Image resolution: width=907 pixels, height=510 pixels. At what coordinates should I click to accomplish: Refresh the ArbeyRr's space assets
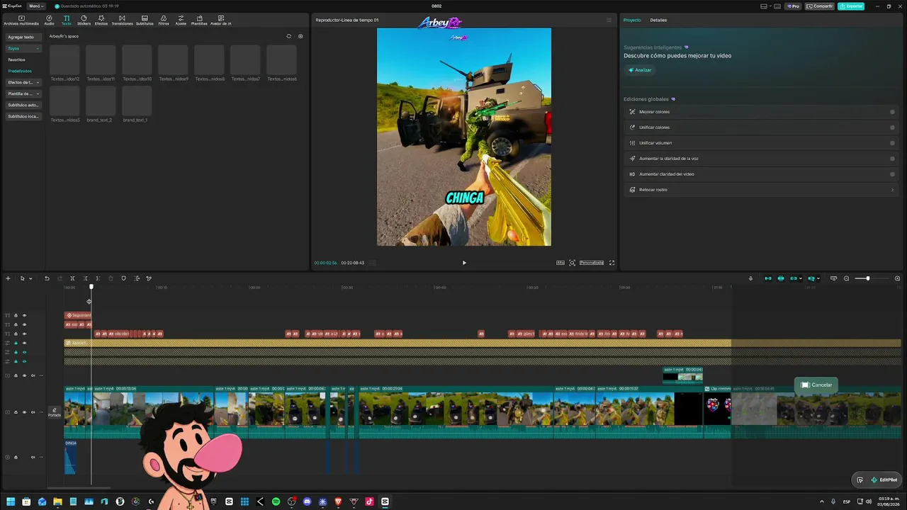point(288,36)
